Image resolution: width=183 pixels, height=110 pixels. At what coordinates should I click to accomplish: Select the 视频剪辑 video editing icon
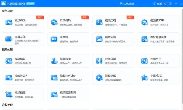[9, 61]
